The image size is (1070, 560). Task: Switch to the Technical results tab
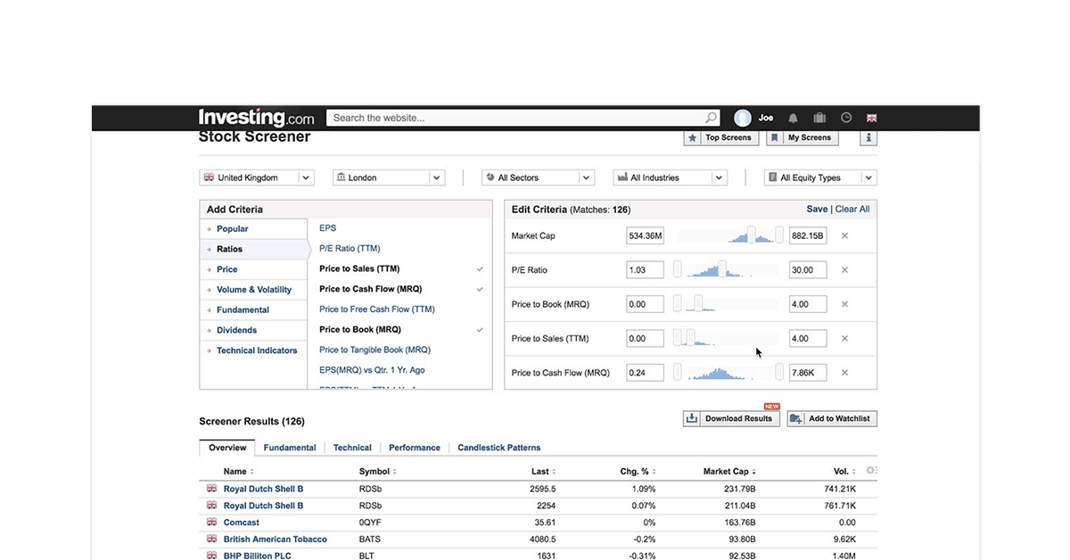click(x=352, y=448)
